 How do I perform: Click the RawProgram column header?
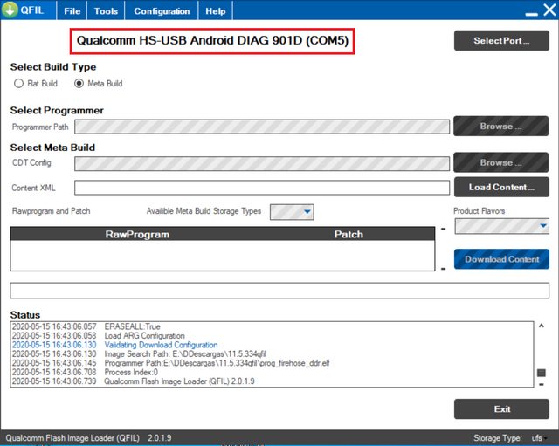(137, 234)
